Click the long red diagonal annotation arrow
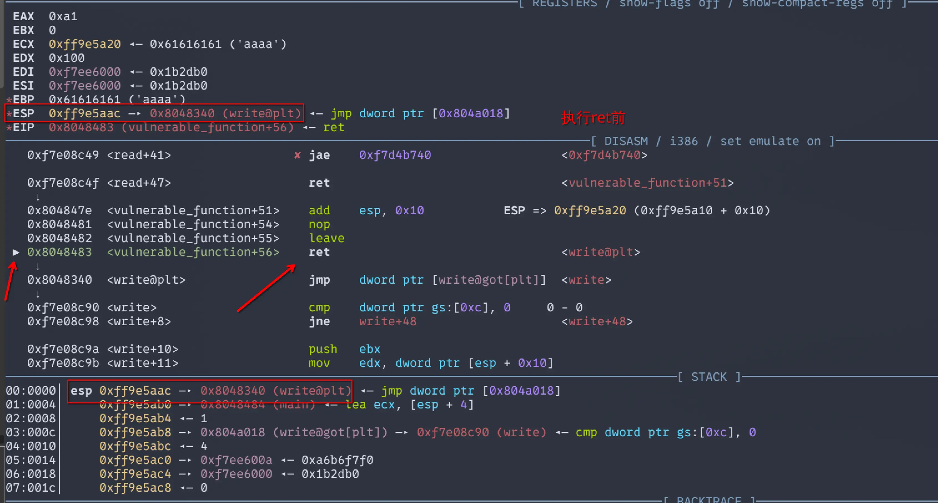This screenshot has height=503, width=938. [266, 288]
